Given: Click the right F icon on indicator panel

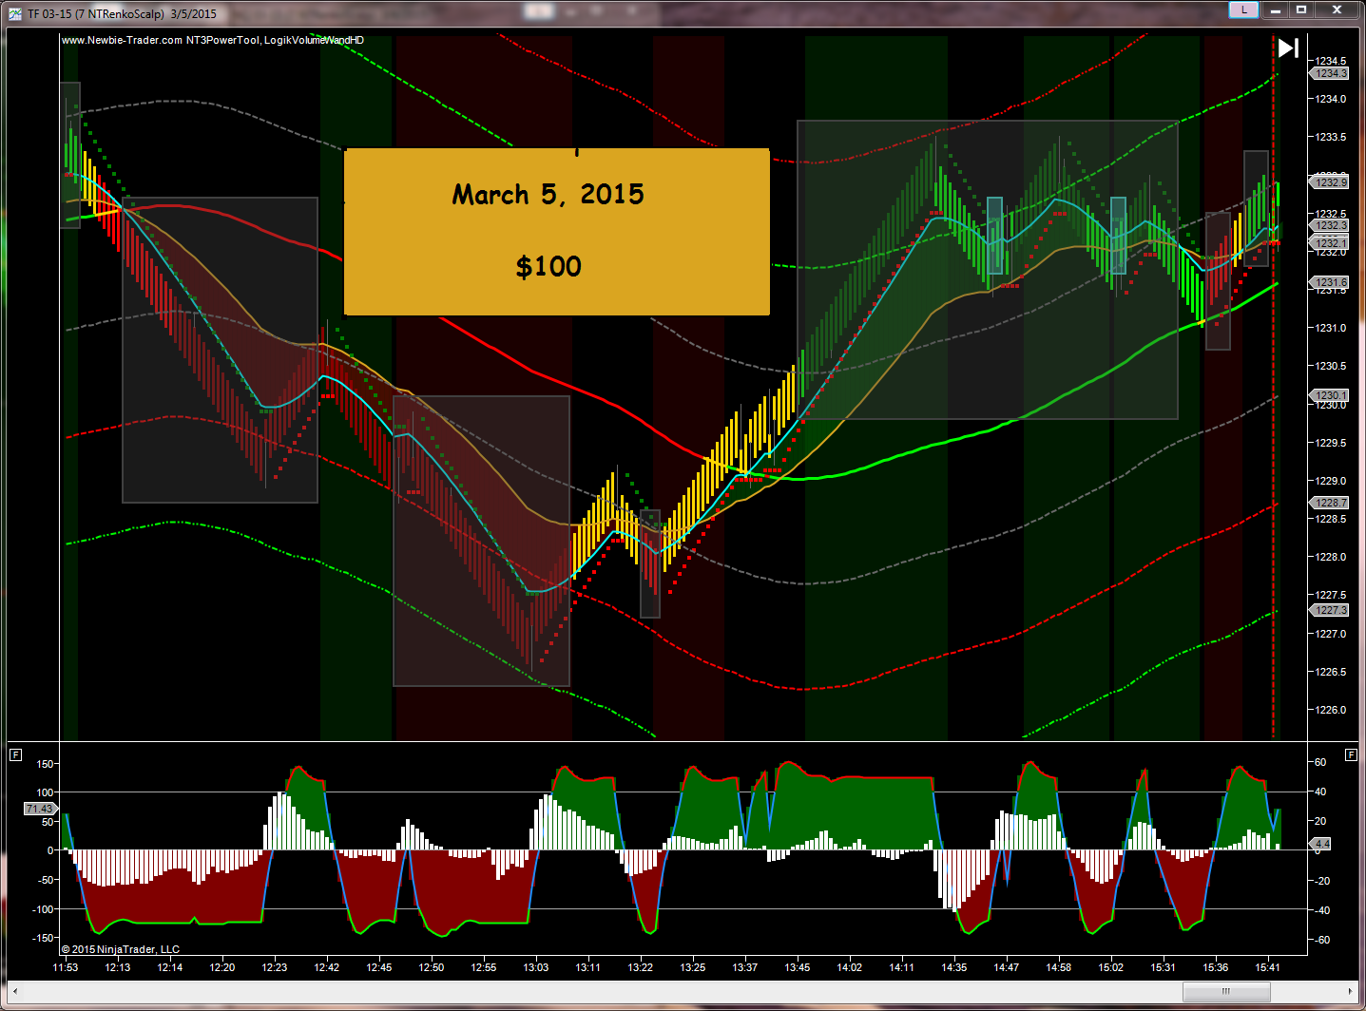Looking at the screenshot, I should coord(1351,754).
